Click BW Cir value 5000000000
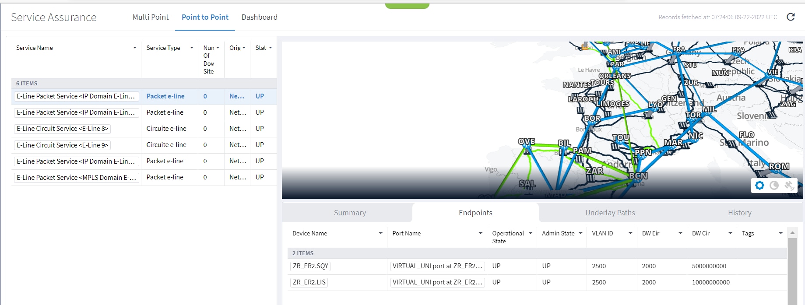The width and height of the screenshot is (805, 305). pyautogui.click(x=709, y=266)
